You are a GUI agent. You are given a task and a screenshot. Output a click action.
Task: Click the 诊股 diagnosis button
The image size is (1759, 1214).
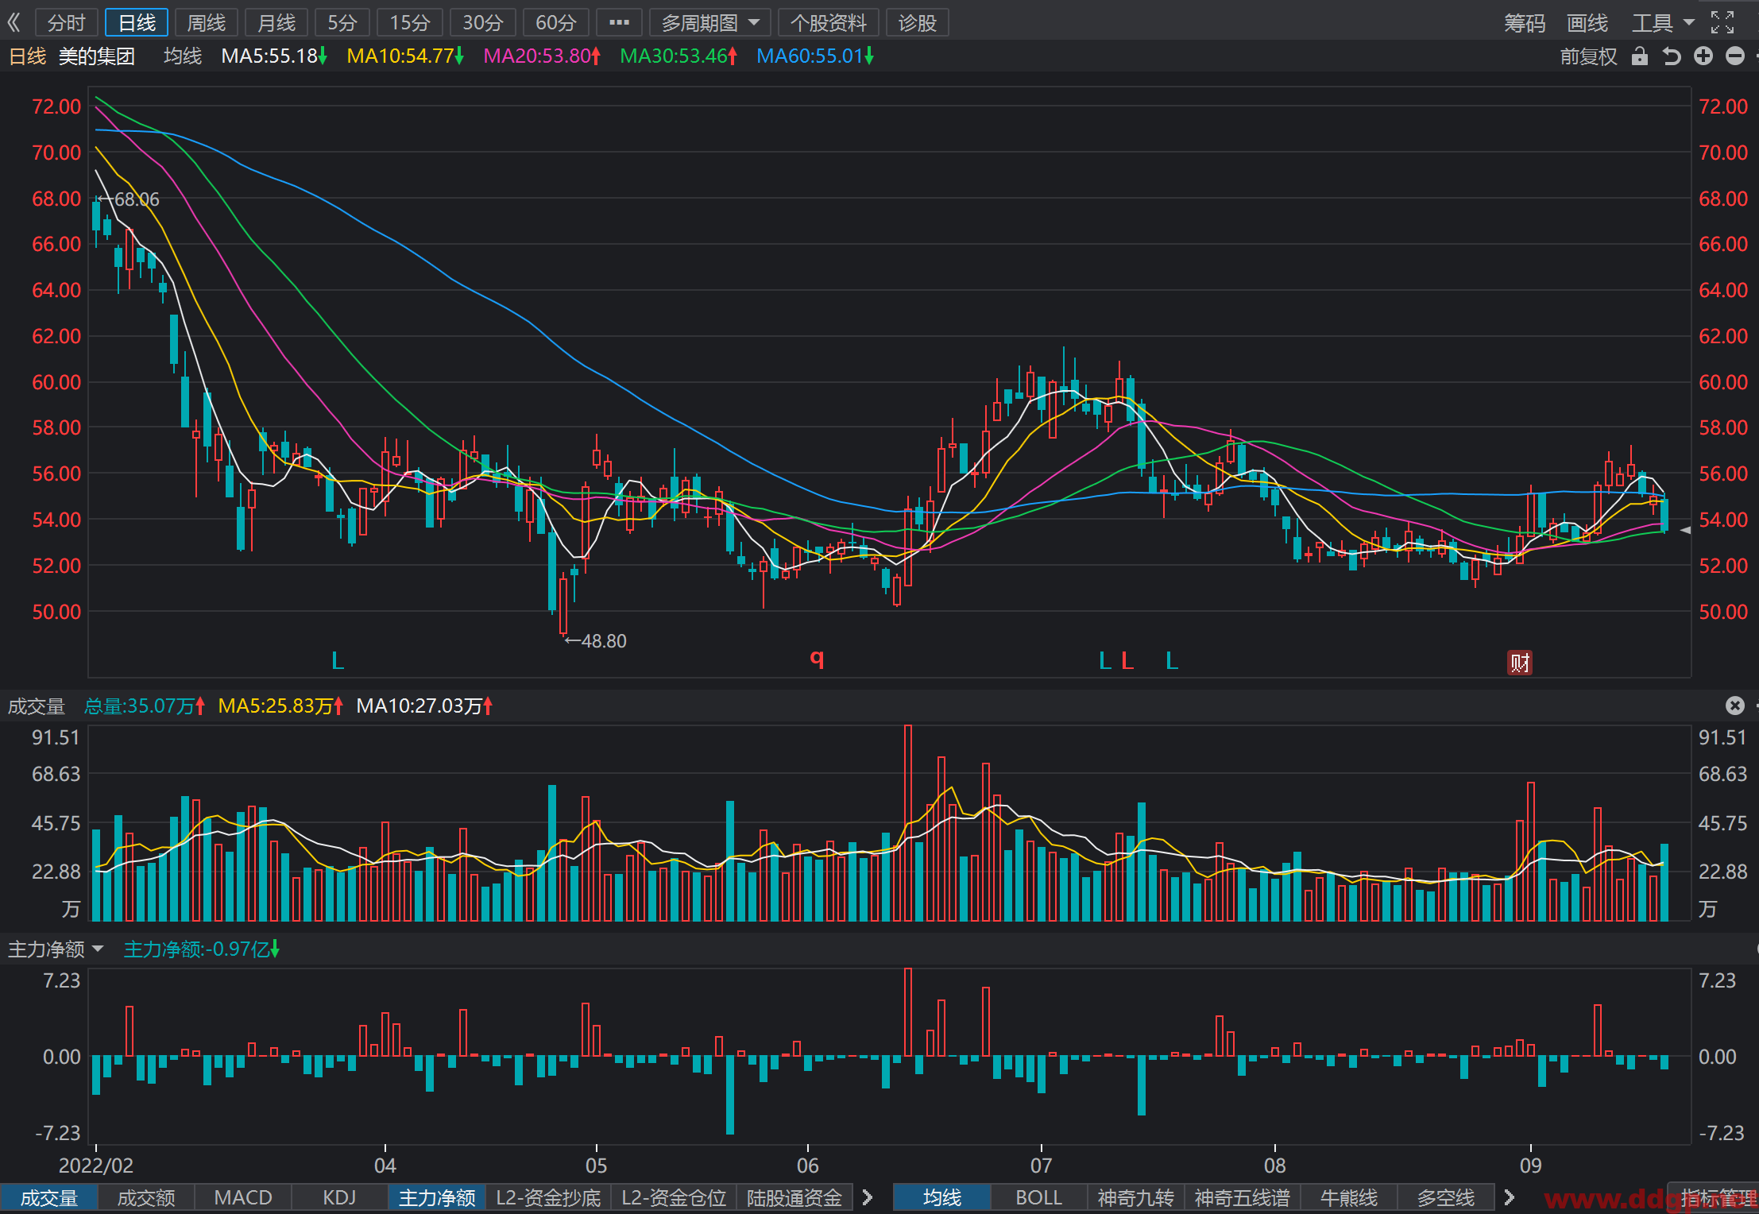point(918,22)
